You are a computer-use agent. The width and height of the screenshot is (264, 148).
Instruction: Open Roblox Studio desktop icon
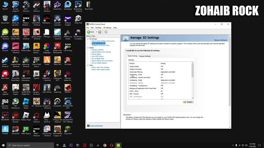pyautogui.click(x=26, y=103)
